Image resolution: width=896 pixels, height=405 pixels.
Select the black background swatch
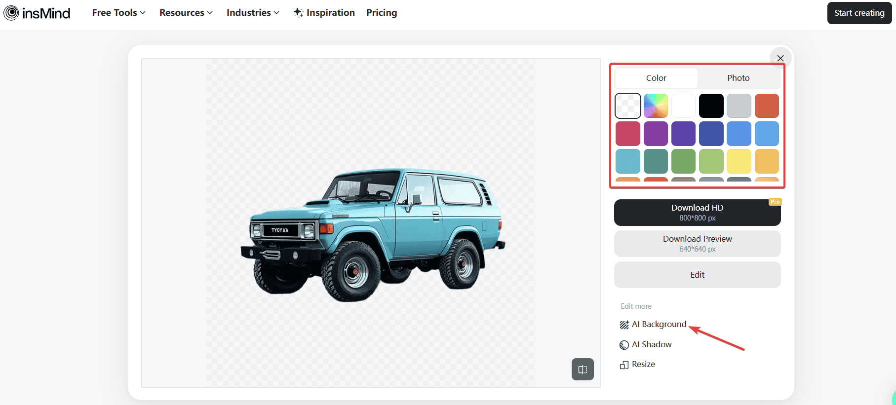[711, 106]
